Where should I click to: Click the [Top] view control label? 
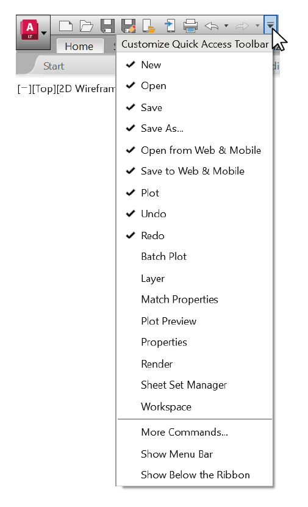tap(44, 88)
